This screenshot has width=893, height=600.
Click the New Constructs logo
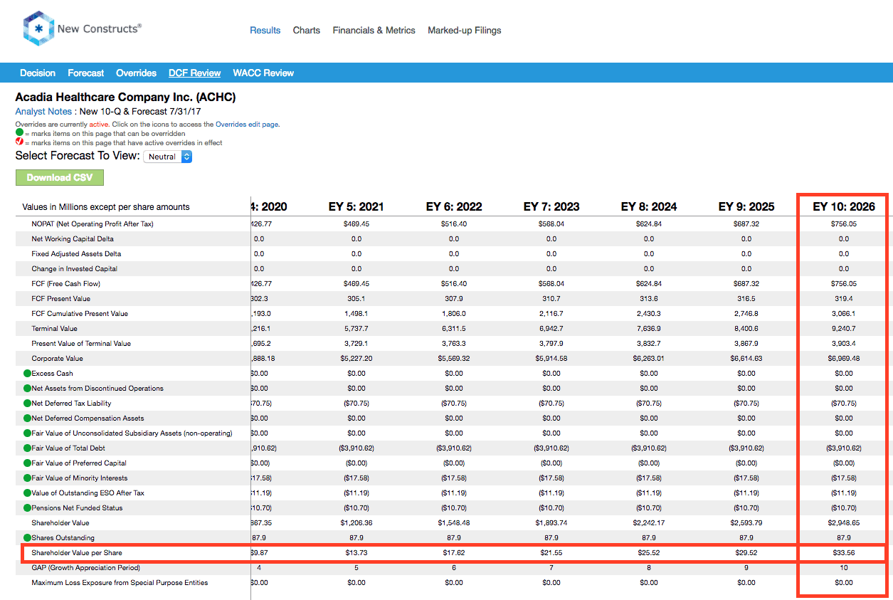pyautogui.click(x=82, y=29)
